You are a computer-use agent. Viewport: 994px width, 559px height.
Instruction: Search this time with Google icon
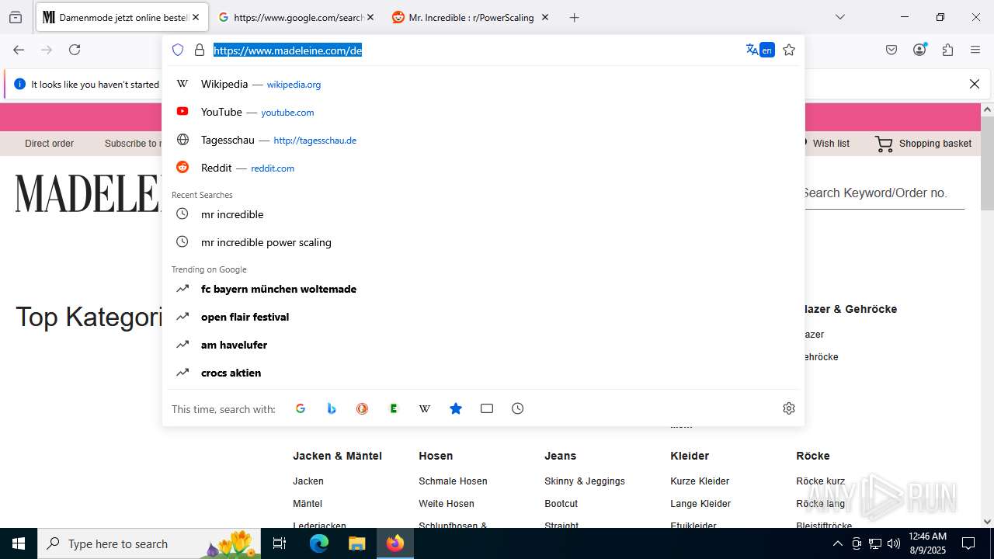301,408
